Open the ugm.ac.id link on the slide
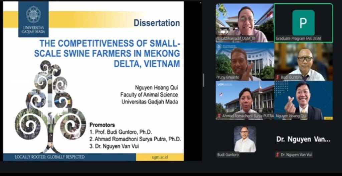342x176 pixels. click(160, 157)
